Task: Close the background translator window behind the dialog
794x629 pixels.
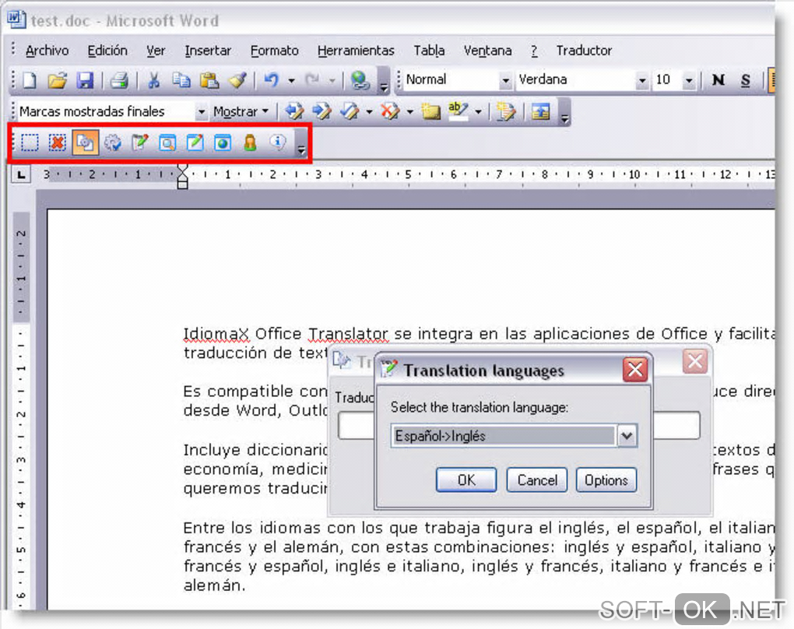Action: (x=694, y=362)
